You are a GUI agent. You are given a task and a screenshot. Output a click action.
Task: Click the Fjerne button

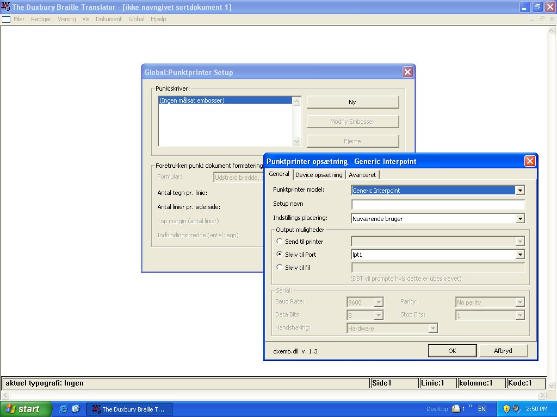click(352, 141)
